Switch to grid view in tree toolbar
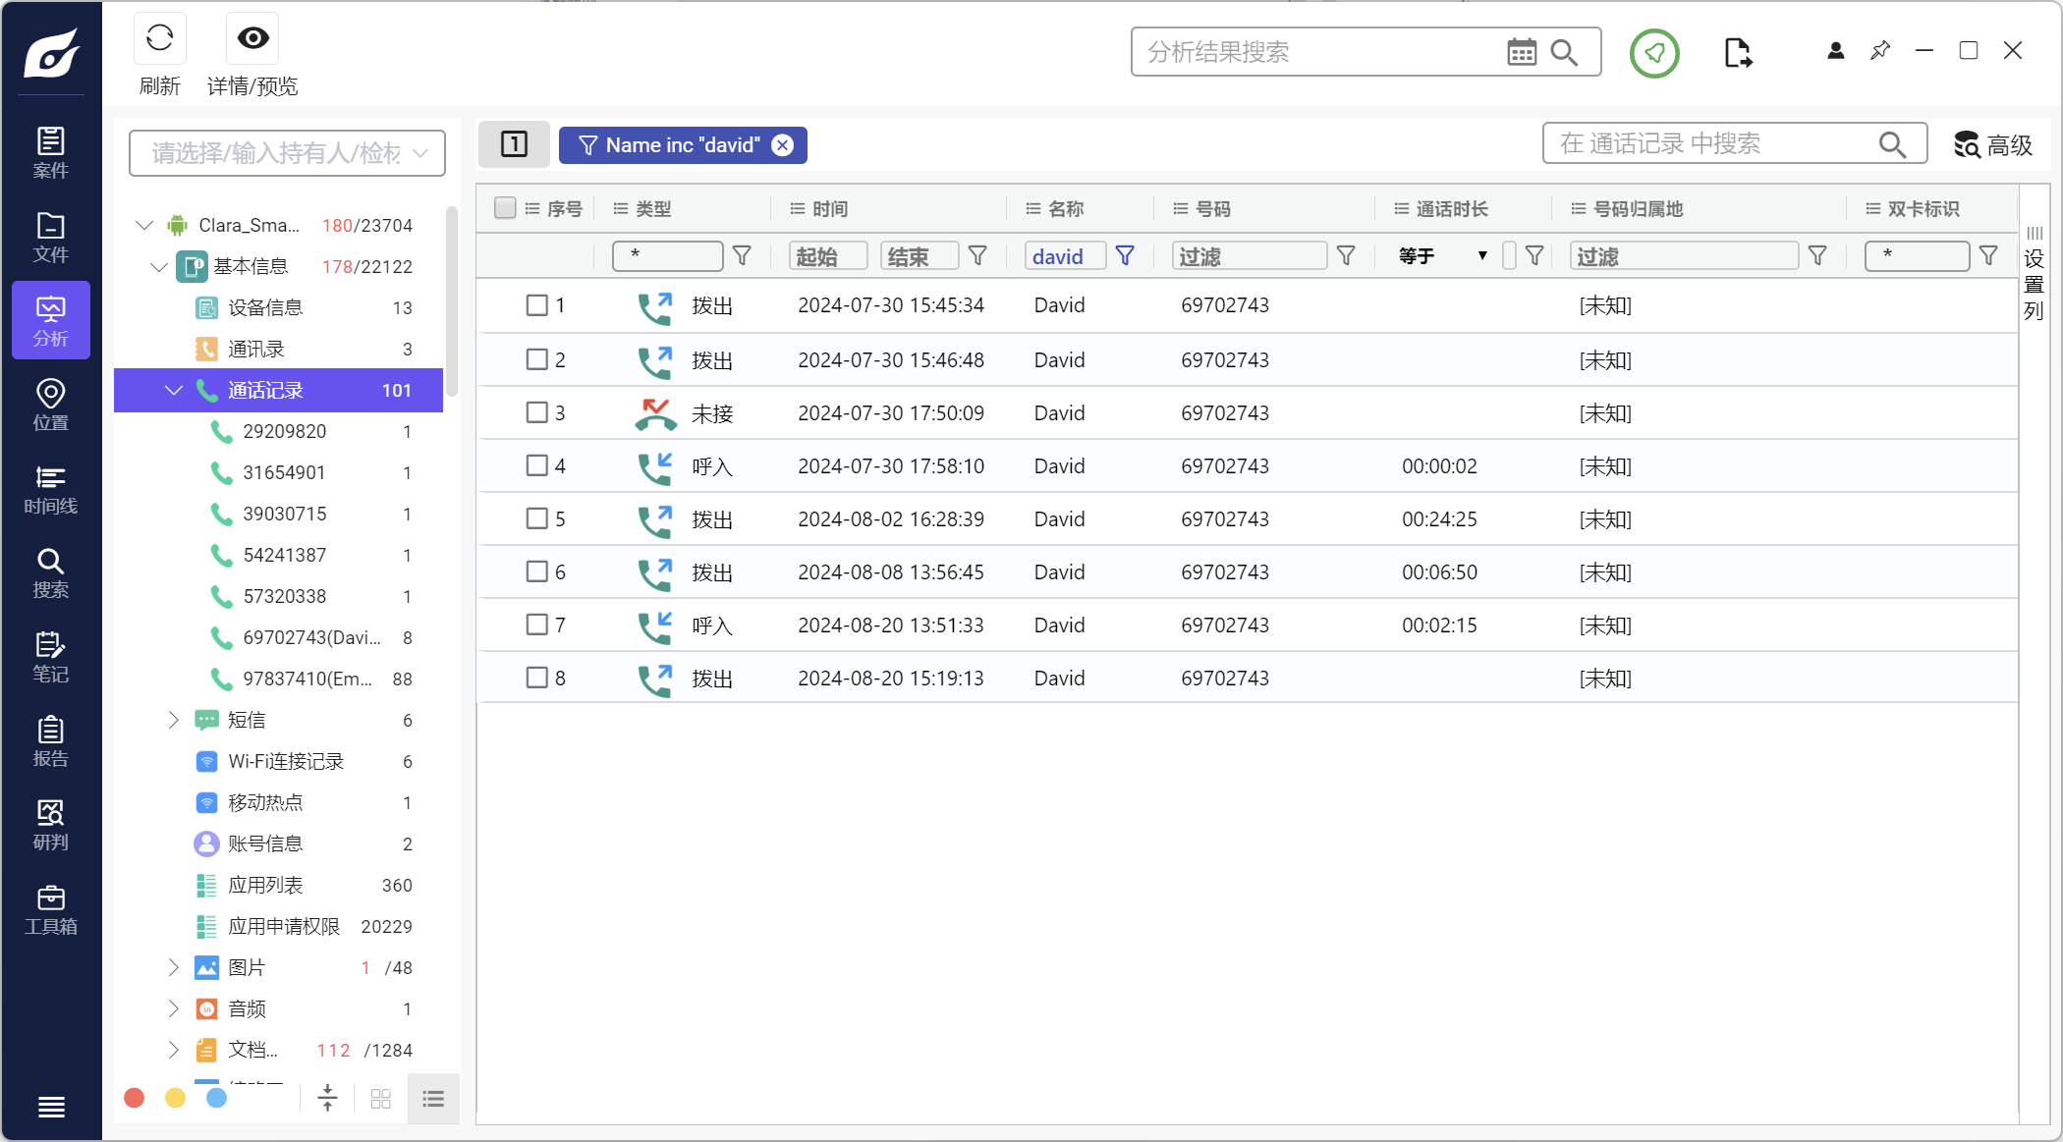2063x1142 pixels. click(381, 1098)
